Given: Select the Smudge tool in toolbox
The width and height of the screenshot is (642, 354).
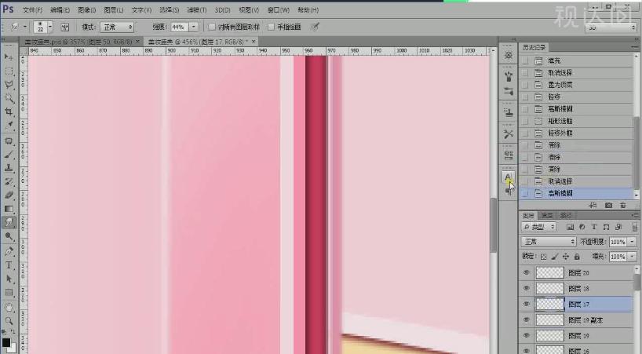Looking at the screenshot, I should [9, 222].
